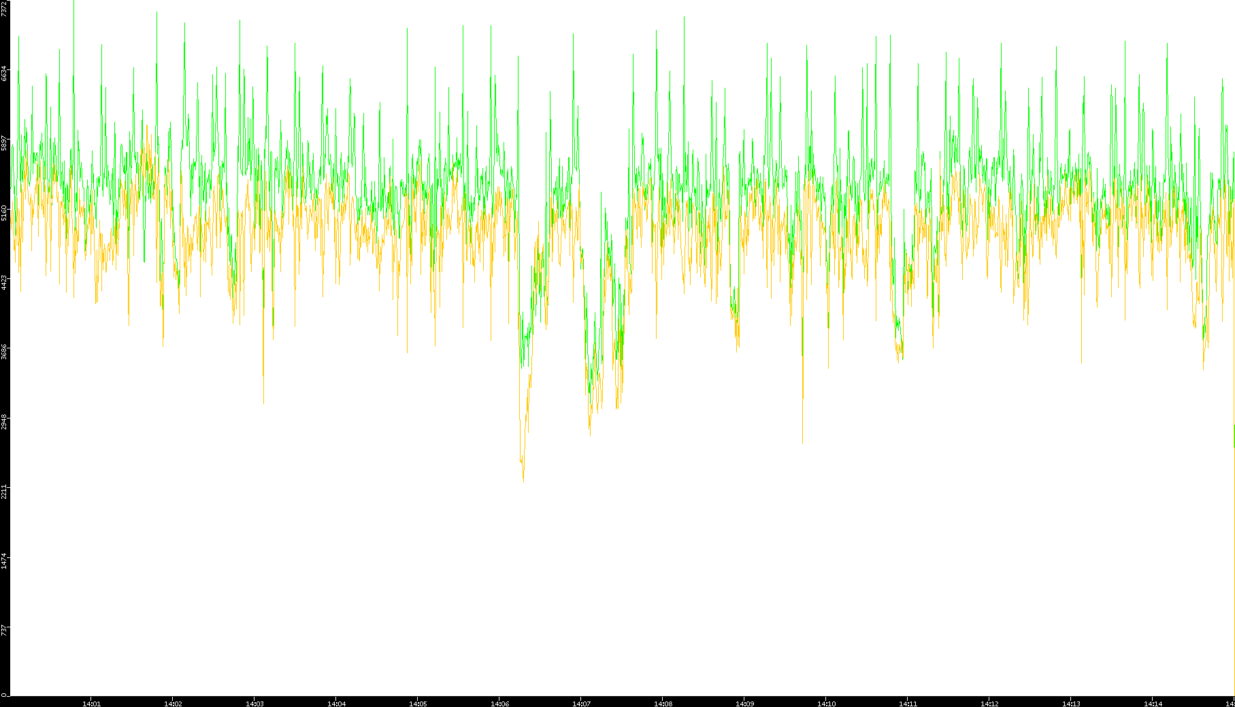Pick the 5160 value axis label
Image resolution: width=1235 pixels, height=707 pixels.
[x=5, y=212]
